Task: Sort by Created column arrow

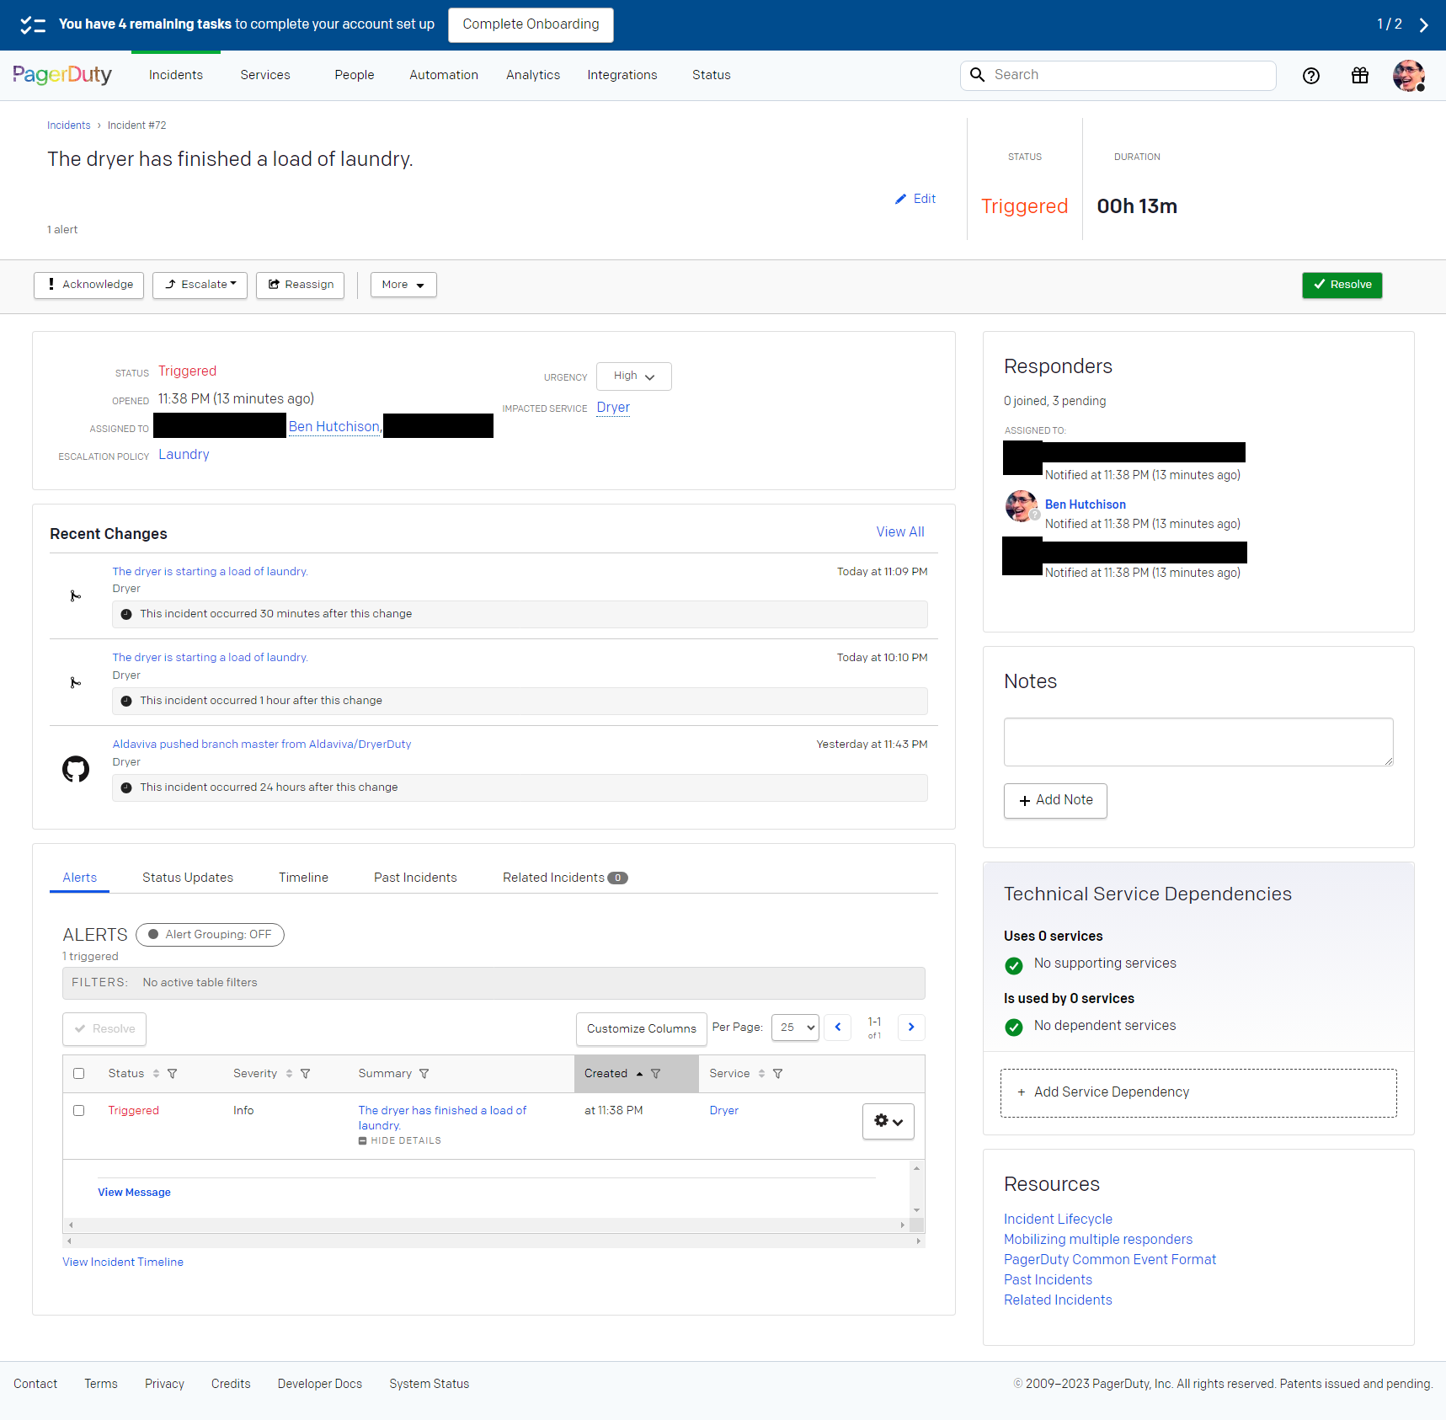Action: pyautogui.click(x=640, y=1074)
